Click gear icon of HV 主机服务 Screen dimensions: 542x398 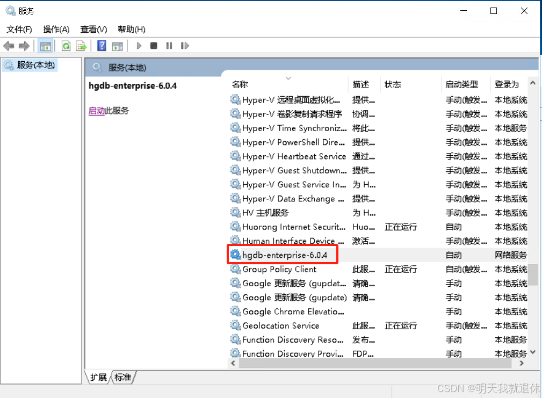(235, 212)
